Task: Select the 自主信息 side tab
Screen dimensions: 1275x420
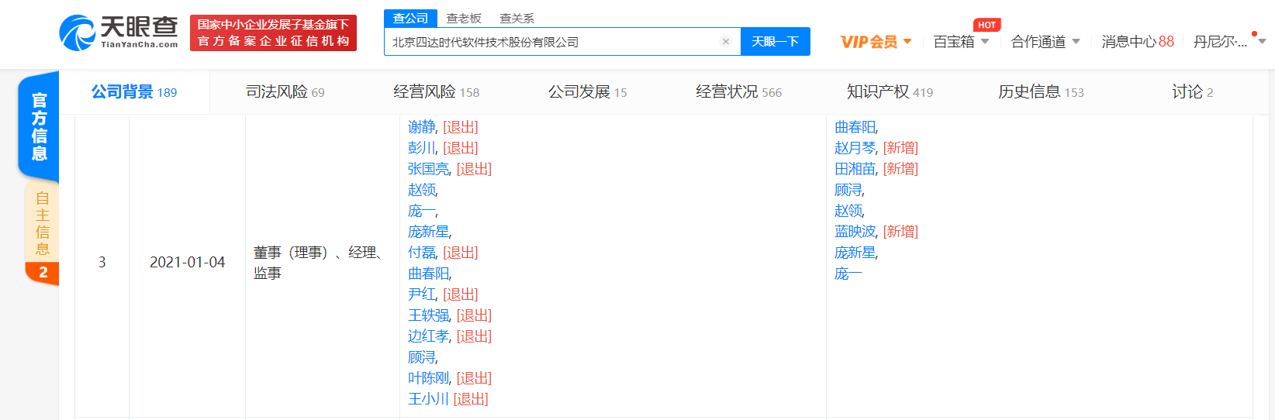Action: [42, 232]
